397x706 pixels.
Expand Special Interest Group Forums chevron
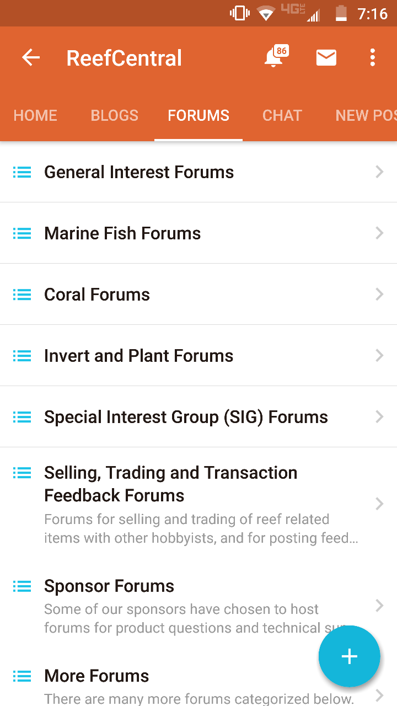[379, 417]
